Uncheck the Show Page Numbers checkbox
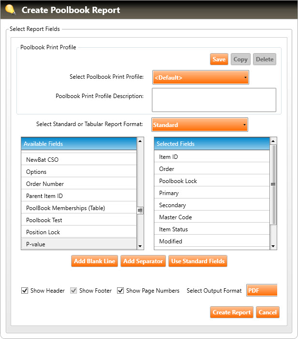Screen dimensions: 298x339 point(120,291)
